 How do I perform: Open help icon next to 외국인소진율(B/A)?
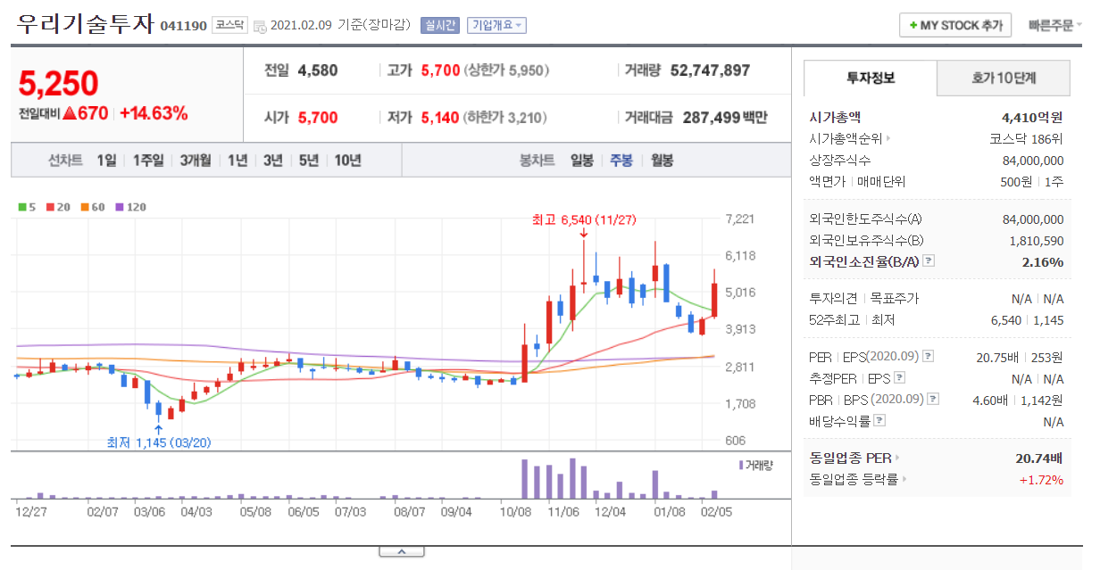pos(929,261)
